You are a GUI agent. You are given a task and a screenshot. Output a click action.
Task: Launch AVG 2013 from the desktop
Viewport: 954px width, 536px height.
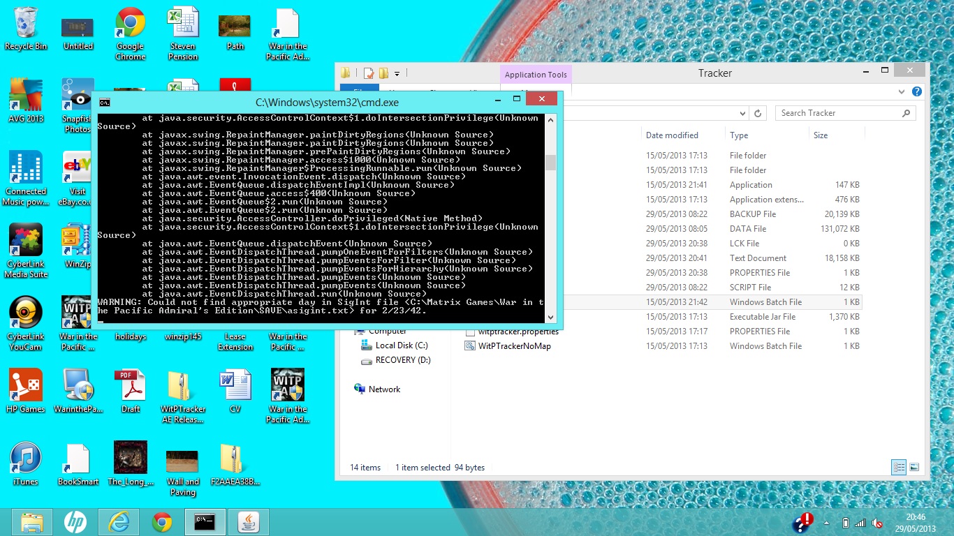click(26, 101)
